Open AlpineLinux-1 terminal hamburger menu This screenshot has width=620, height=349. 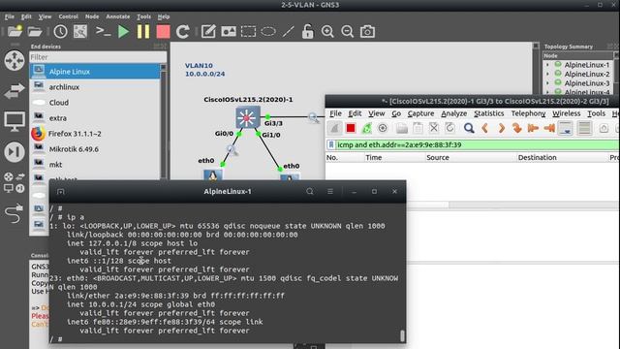click(x=330, y=192)
